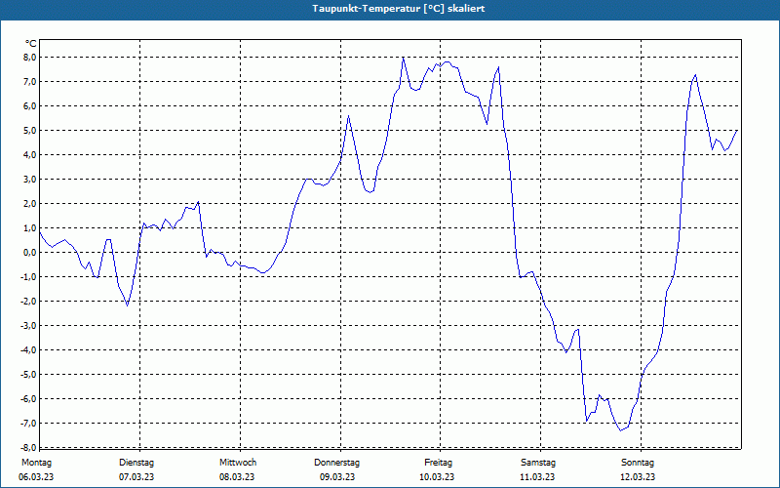Click the date 09.03.23
The height and width of the screenshot is (488, 780).
click(x=337, y=477)
